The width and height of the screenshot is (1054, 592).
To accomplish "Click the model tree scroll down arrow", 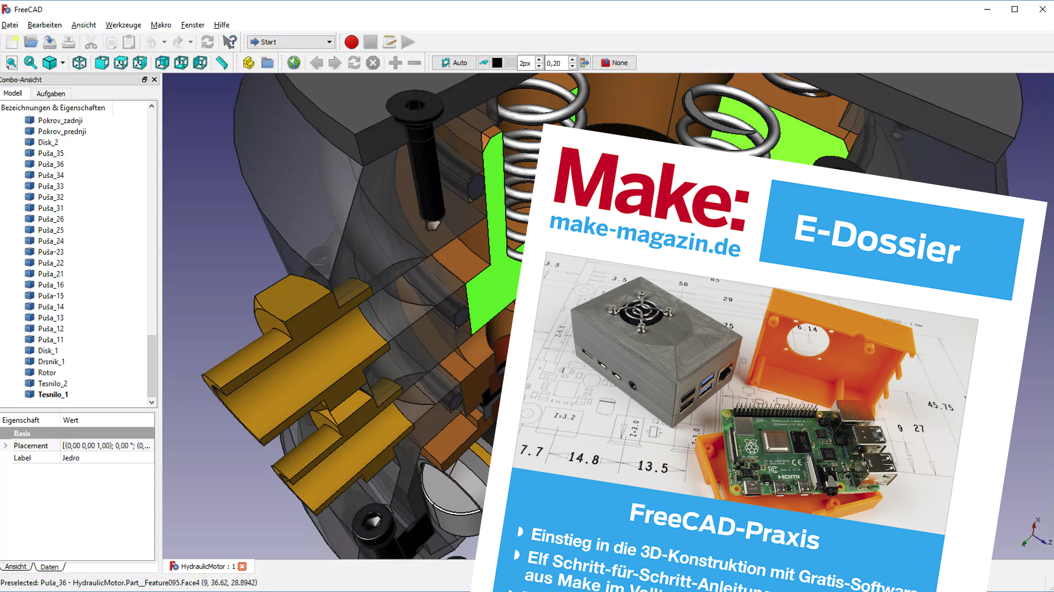I will [151, 402].
